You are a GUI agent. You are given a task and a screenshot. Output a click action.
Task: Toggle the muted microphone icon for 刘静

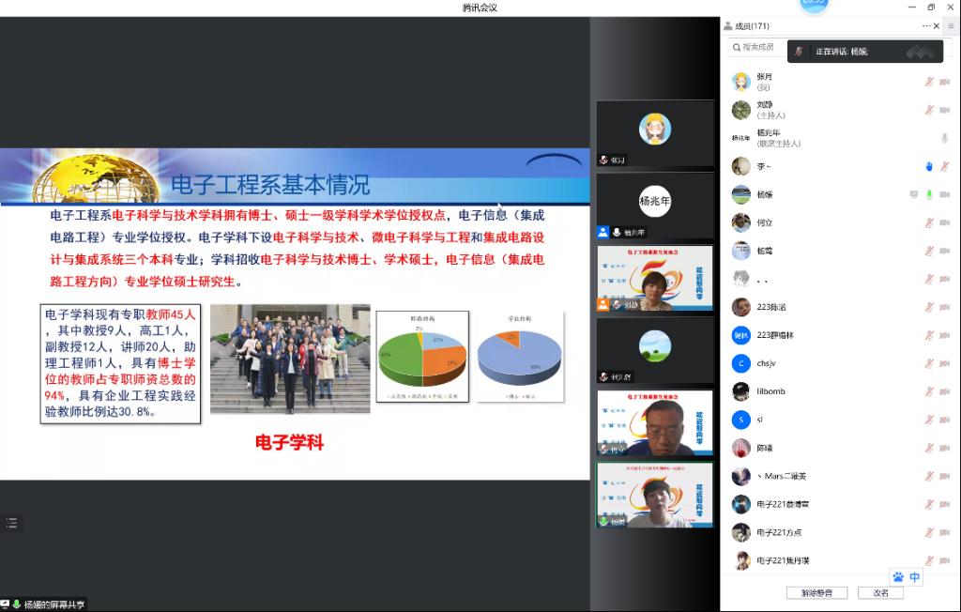(x=929, y=110)
